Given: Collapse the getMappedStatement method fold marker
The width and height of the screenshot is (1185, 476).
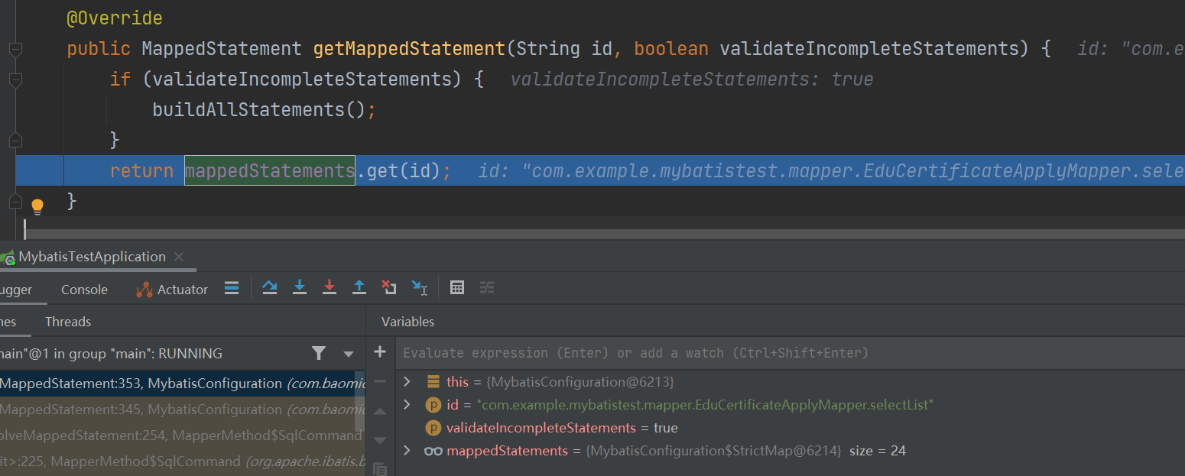Looking at the screenshot, I should click(15, 50).
